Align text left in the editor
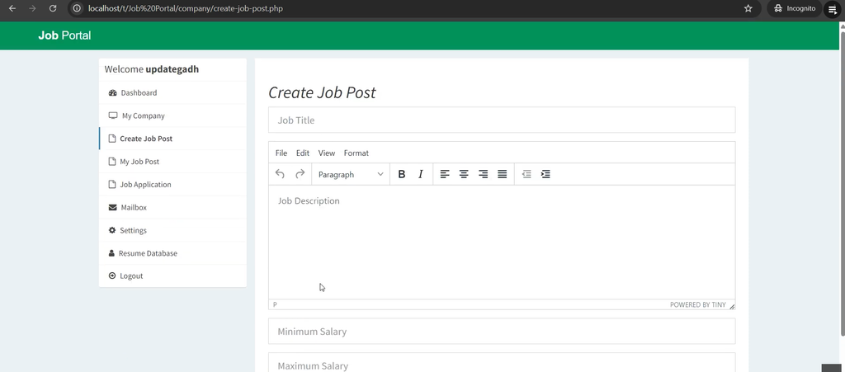This screenshot has width=845, height=372. pyautogui.click(x=445, y=174)
